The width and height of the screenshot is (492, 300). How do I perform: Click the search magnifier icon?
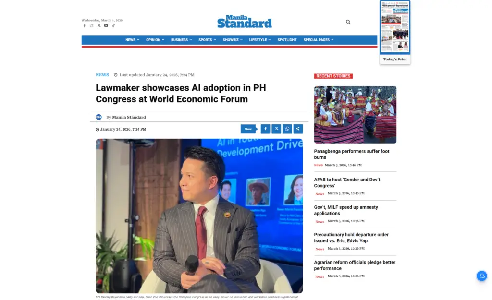[x=348, y=22]
